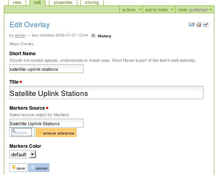Click the icon inside the save button
The image size is (217, 175).
click(x=14, y=167)
